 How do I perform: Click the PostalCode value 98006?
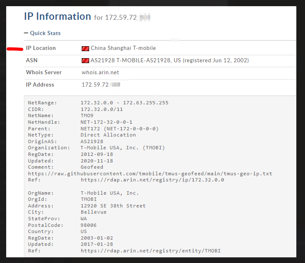[88, 225]
